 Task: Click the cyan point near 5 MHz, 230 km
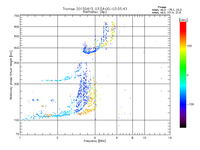tap(108, 76)
